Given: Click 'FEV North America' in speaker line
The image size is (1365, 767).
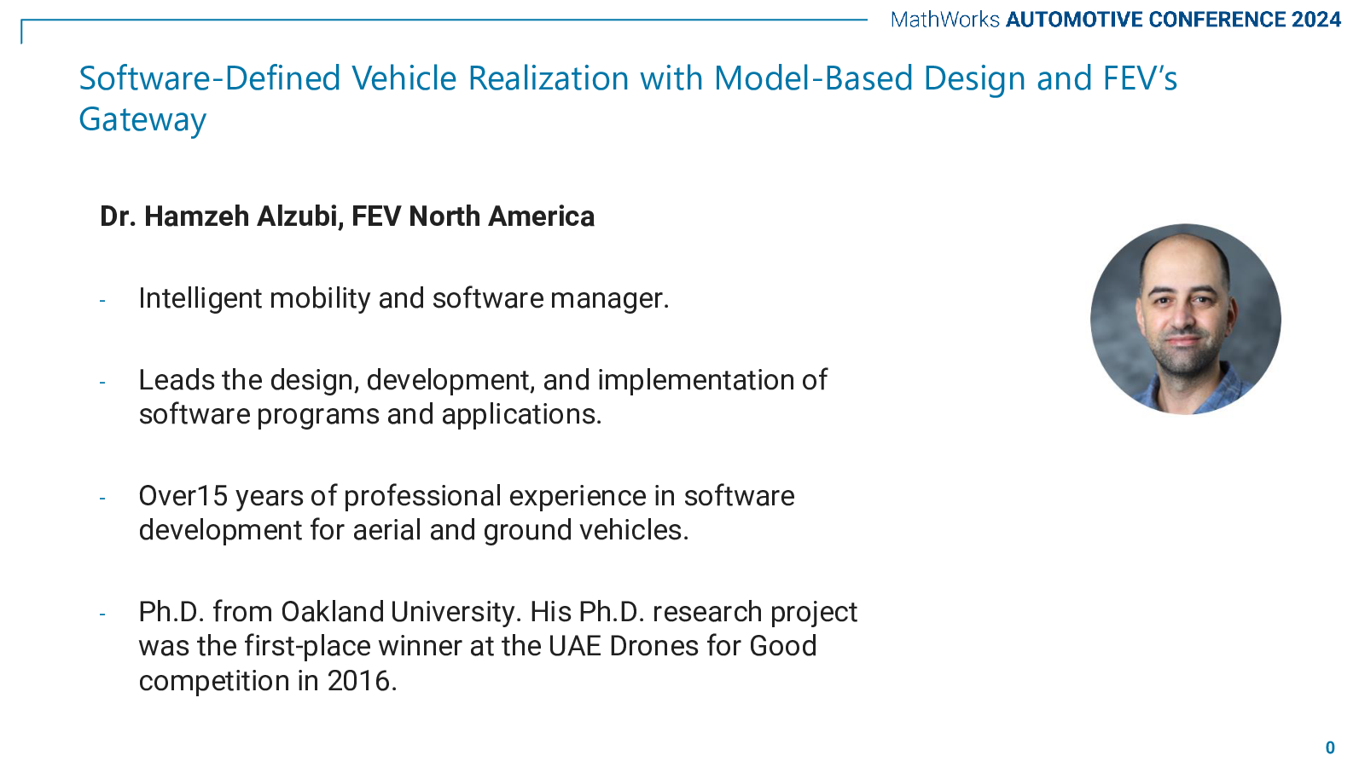Looking at the screenshot, I should pyautogui.click(x=473, y=216).
